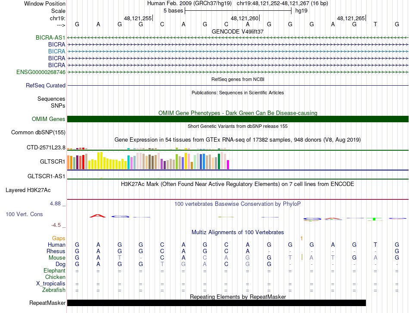Click the 48,121,260 position ruler marker
This screenshot has width=409, height=313.
click(x=245, y=18)
